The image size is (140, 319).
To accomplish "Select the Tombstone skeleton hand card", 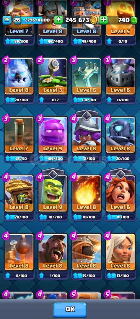I will (87, 76).
